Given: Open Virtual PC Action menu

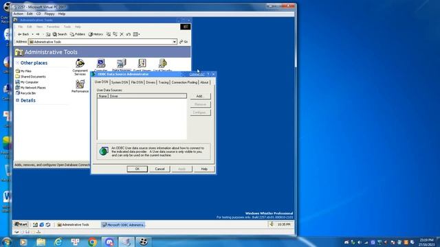Looking at the screenshot, I should [19, 14].
